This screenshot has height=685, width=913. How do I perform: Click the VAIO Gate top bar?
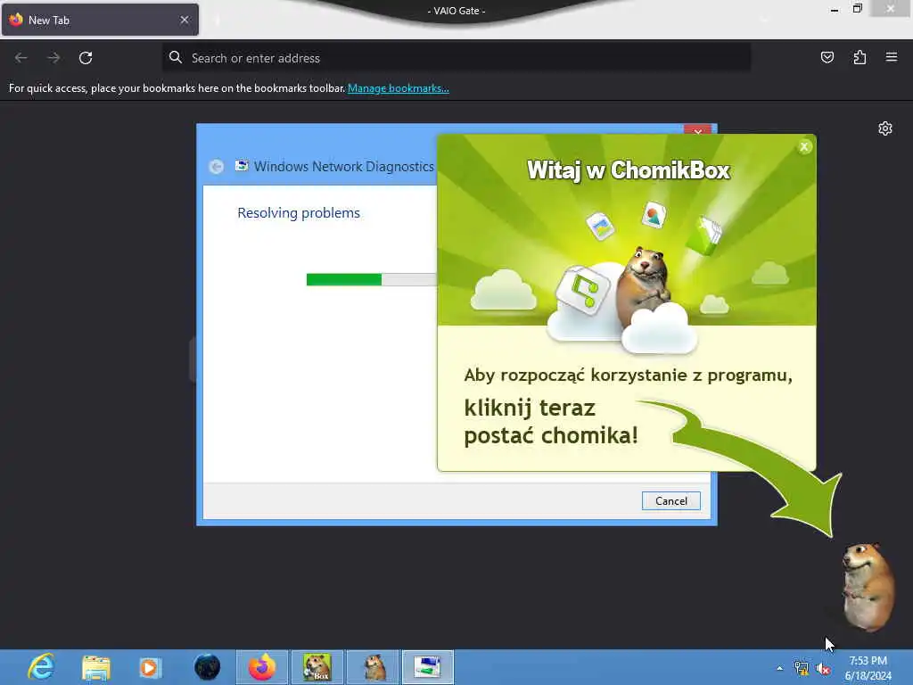tap(456, 11)
